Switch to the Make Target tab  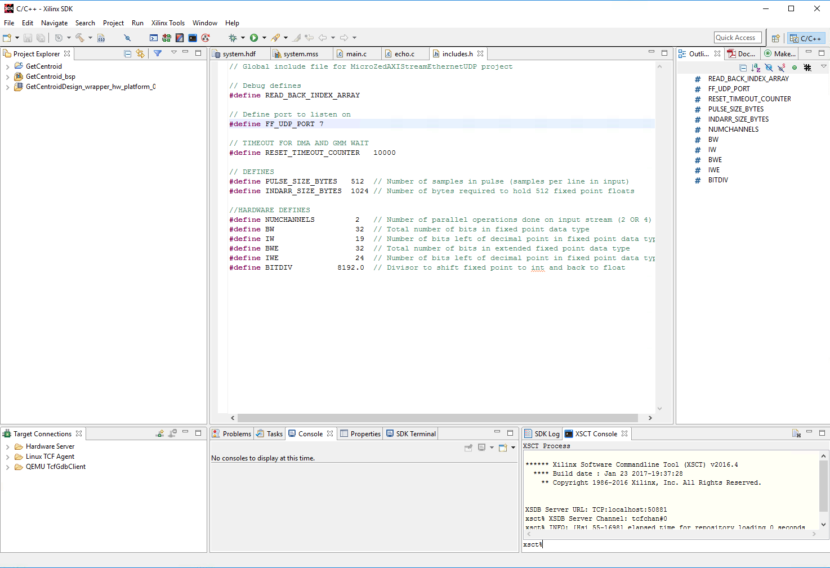click(780, 54)
